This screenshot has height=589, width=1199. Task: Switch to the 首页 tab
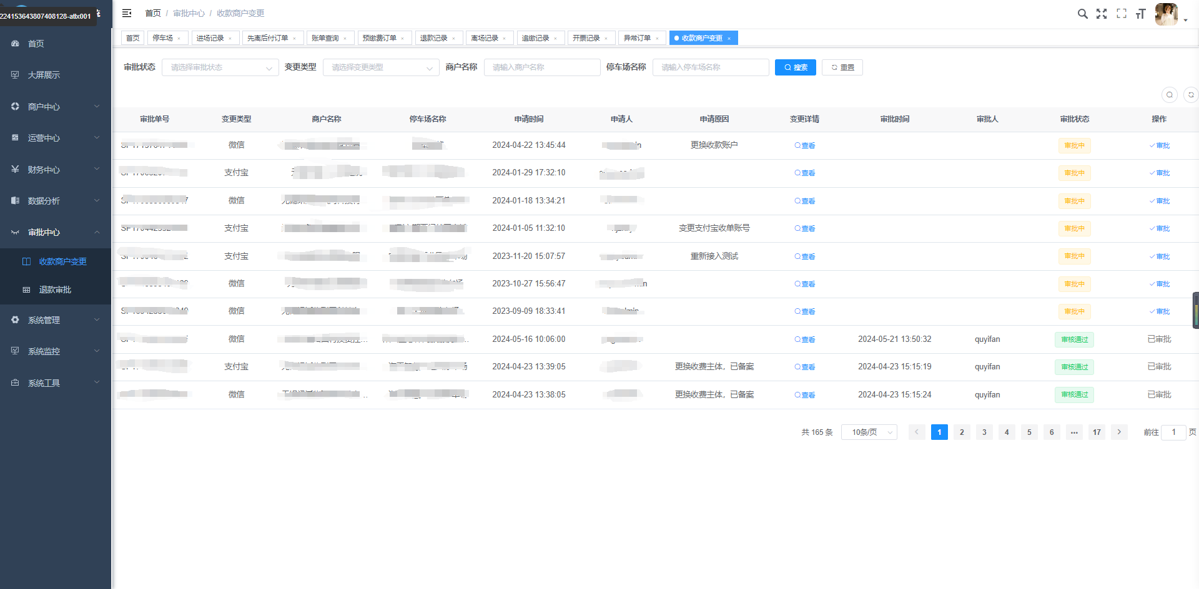pos(133,38)
